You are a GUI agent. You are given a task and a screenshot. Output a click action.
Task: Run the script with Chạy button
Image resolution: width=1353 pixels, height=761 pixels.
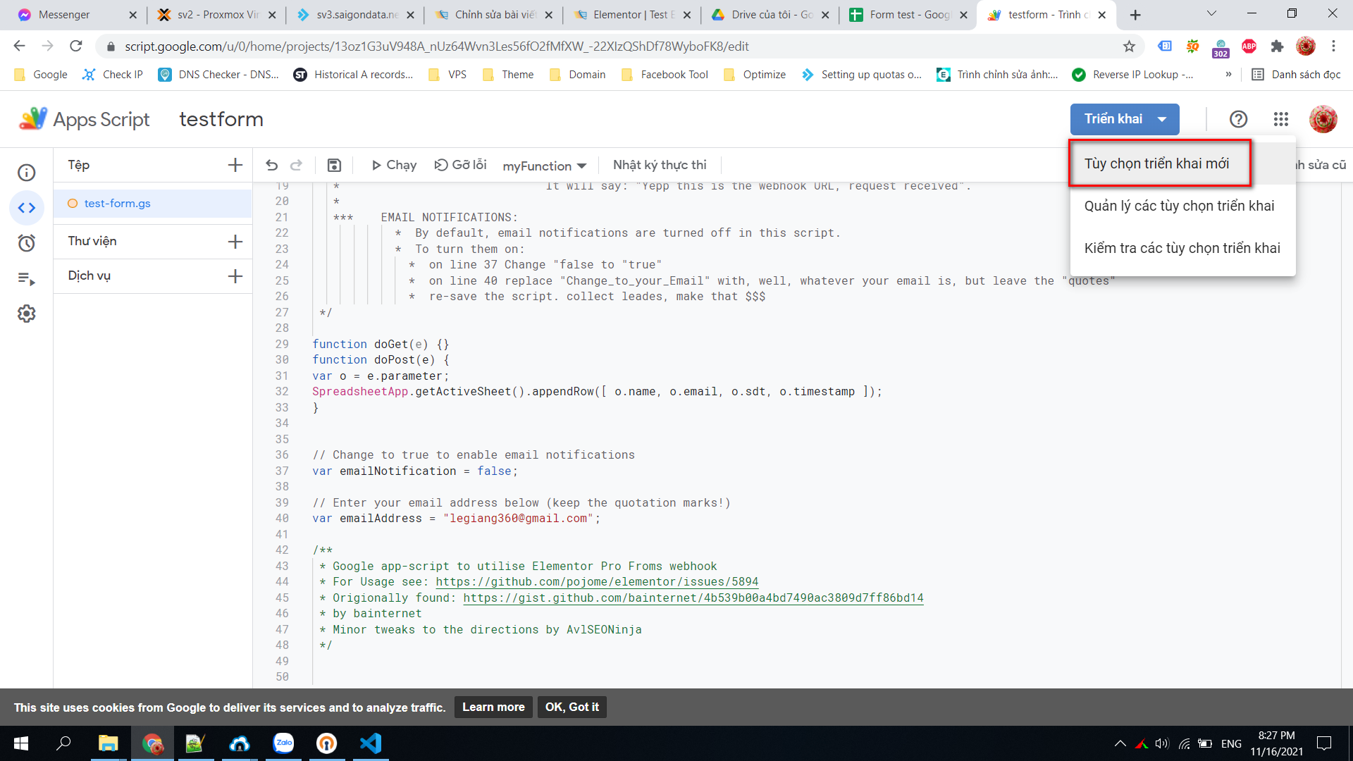click(x=394, y=165)
